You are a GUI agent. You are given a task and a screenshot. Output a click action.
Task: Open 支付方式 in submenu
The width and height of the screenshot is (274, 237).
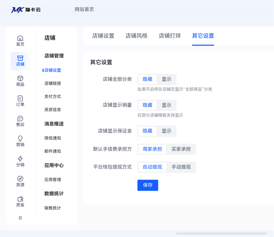pos(52,96)
